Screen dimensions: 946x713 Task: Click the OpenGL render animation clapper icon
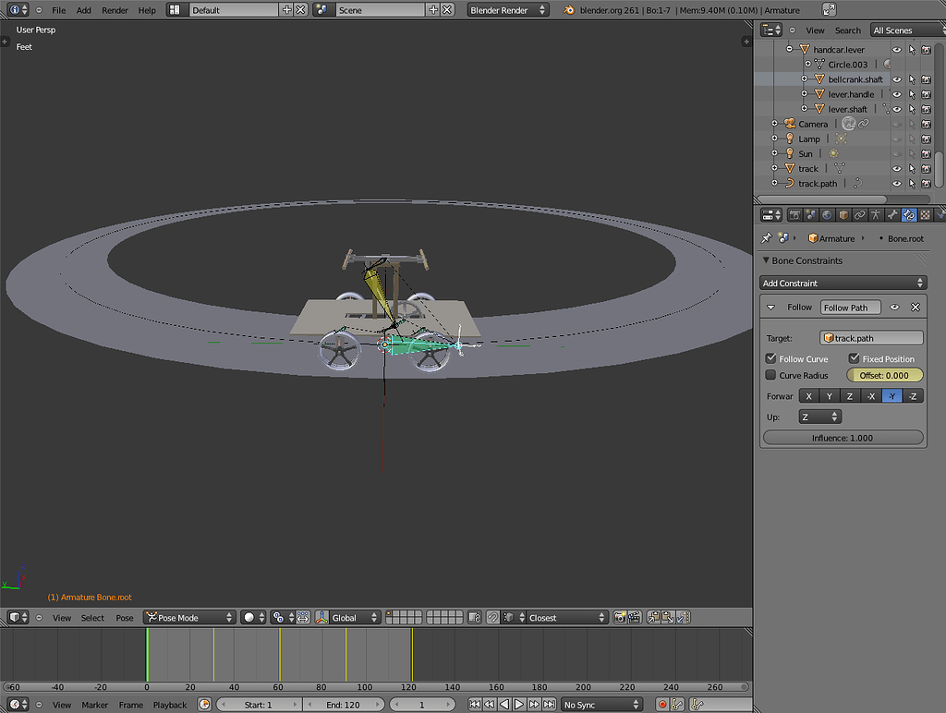click(634, 618)
